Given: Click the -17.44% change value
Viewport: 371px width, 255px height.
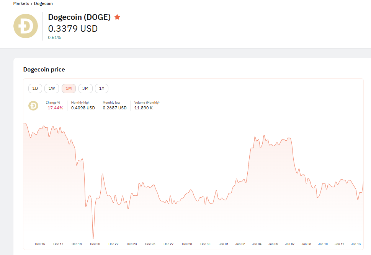Looking at the screenshot, I should [x=54, y=108].
